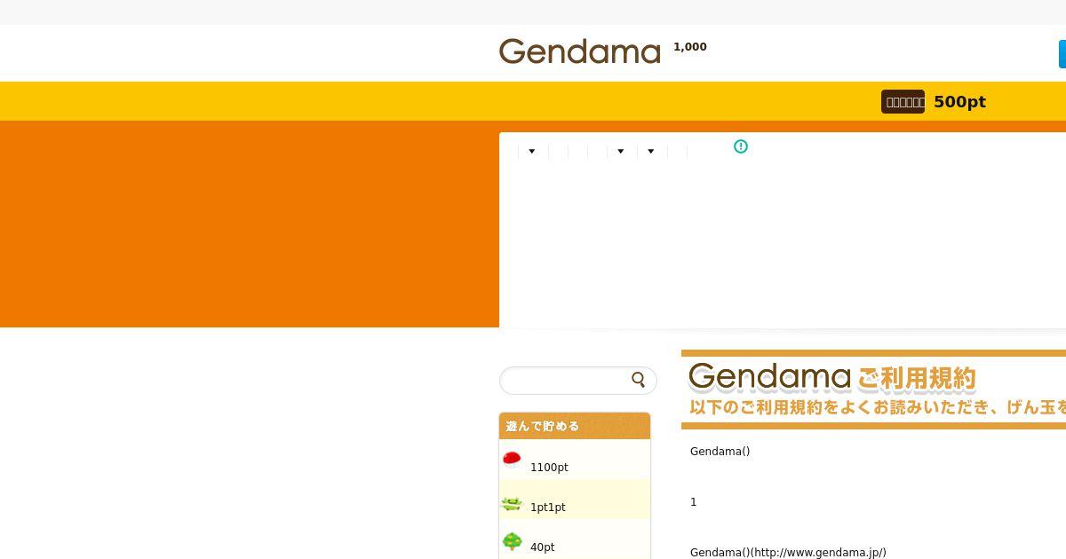Viewport: 1066px width, 559px height.
Task: Open the middle dropdown arrow in the navigation bar
Action: click(621, 152)
